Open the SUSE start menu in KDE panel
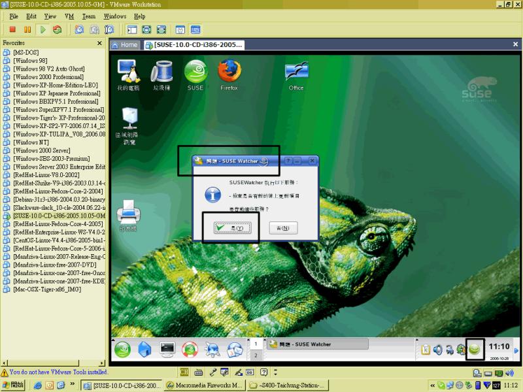 pos(122,350)
